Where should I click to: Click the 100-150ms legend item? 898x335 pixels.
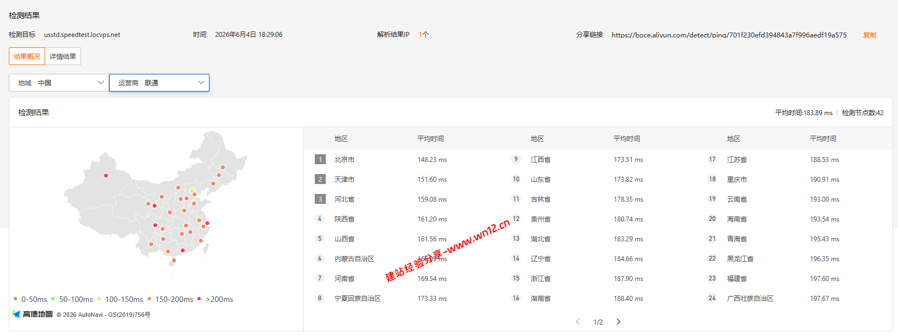(x=120, y=299)
